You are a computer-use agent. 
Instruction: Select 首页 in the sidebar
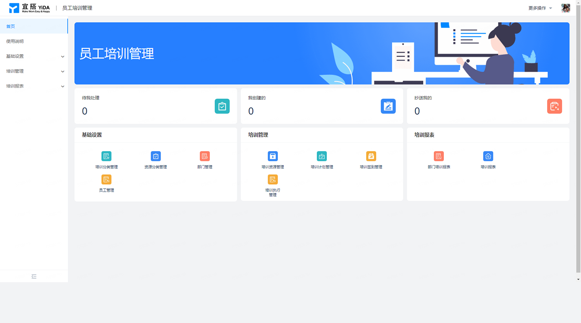[34, 26]
